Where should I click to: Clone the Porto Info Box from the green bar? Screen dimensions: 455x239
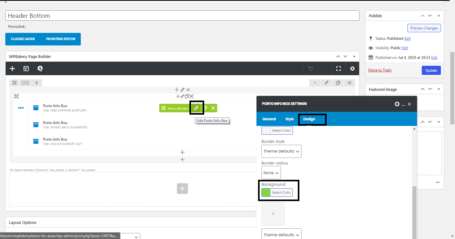click(205, 108)
